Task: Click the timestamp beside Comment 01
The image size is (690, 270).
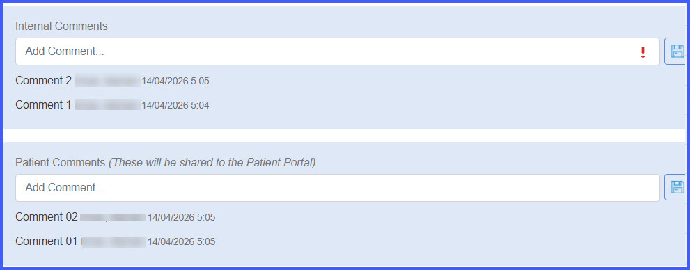Action: coord(181,242)
